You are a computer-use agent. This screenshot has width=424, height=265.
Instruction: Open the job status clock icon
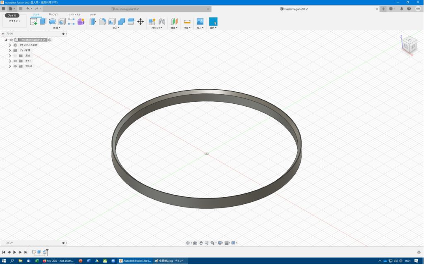[391, 9]
